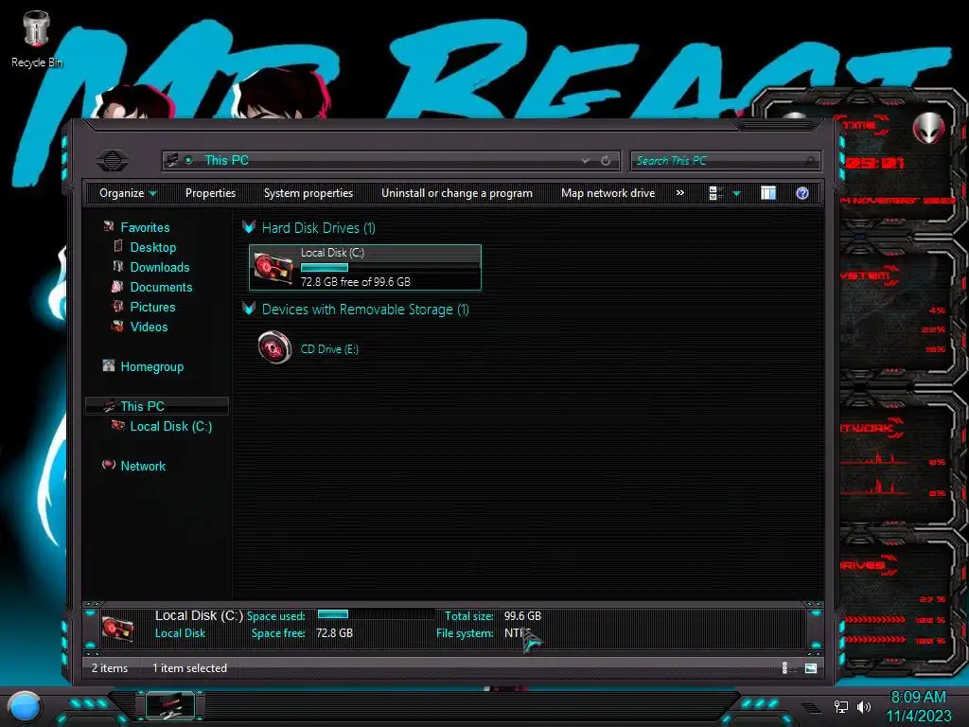The image size is (969, 727).
Task: Open Documents in the sidebar
Action: (x=161, y=287)
